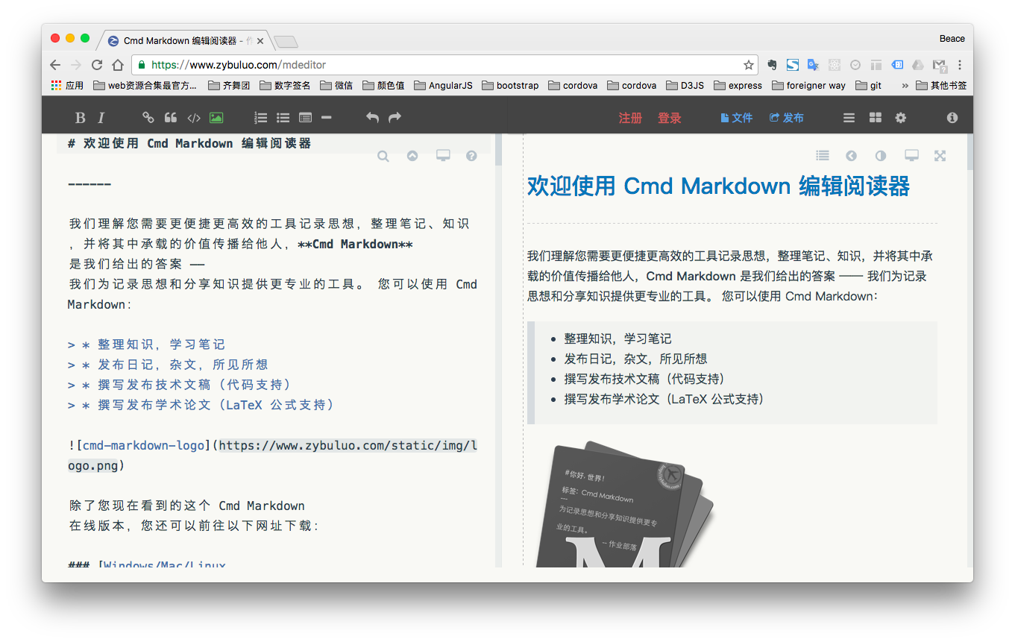Open the Evernote elephant extension
This screenshot has height=642, width=1015.
[773, 65]
